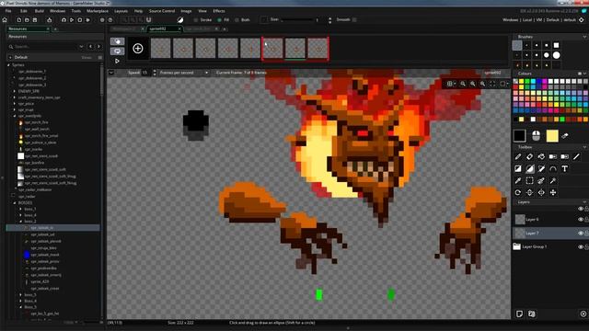Viewport: 589px width, 331px height.
Task: Select spr_radar in resource tree
Action: click(x=27, y=196)
